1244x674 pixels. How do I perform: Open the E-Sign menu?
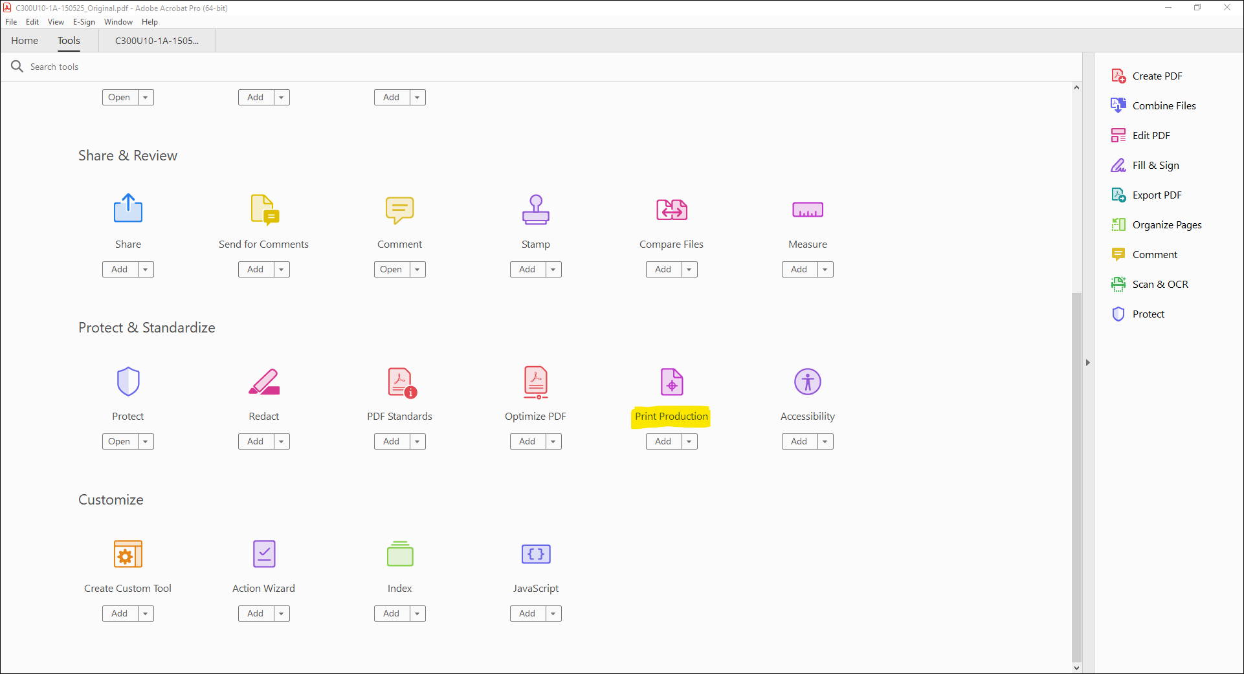84,22
